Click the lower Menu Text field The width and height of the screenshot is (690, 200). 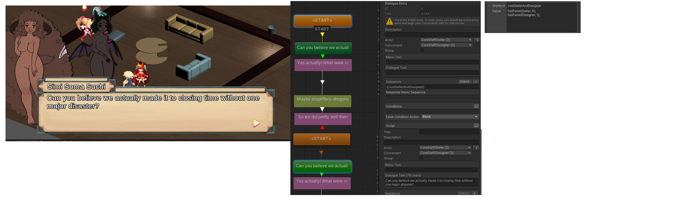(431, 170)
